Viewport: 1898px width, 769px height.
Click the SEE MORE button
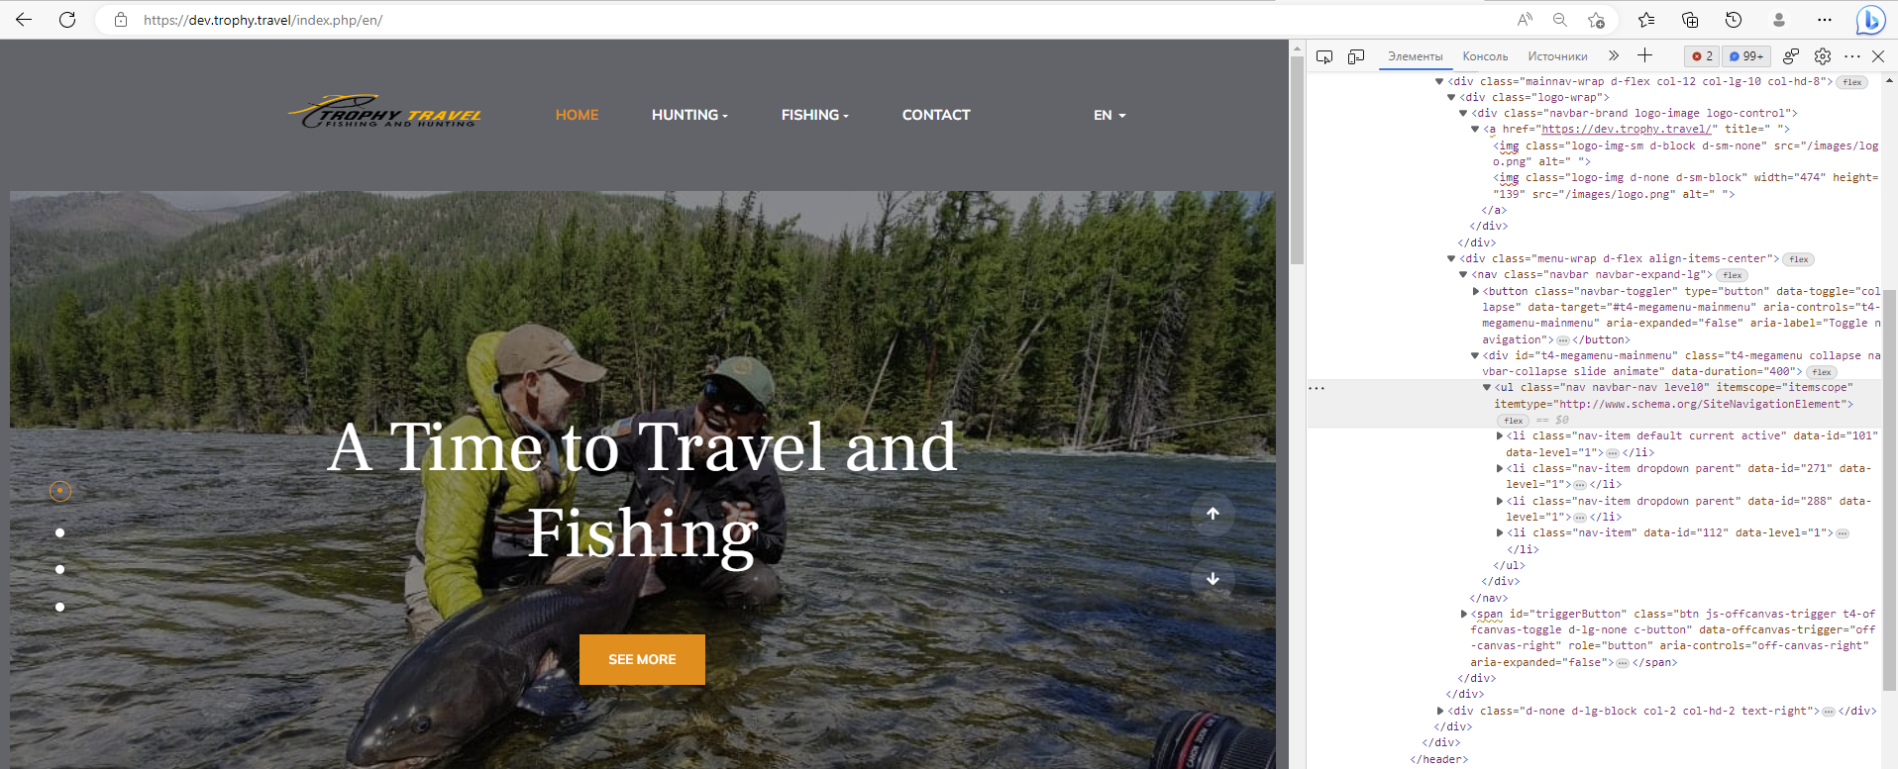(x=642, y=659)
